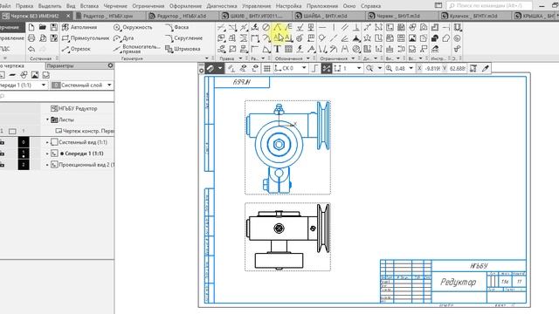This screenshot has width=559, height=314.
Task: Close the Чертеж БЕЗ ИМЕНИ2 tab
Action: 68,16
